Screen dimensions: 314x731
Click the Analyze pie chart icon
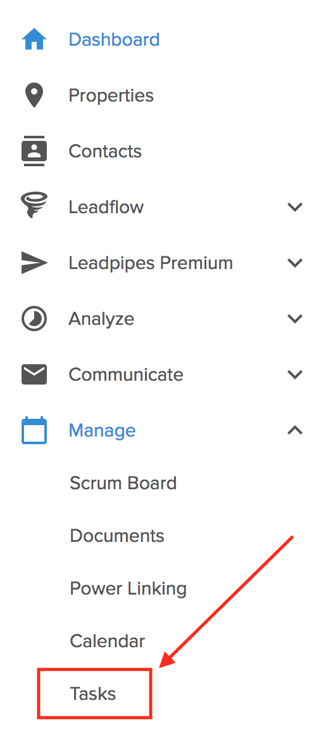(x=34, y=319)
